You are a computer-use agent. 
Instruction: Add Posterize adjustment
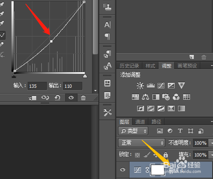click(151, 109)
